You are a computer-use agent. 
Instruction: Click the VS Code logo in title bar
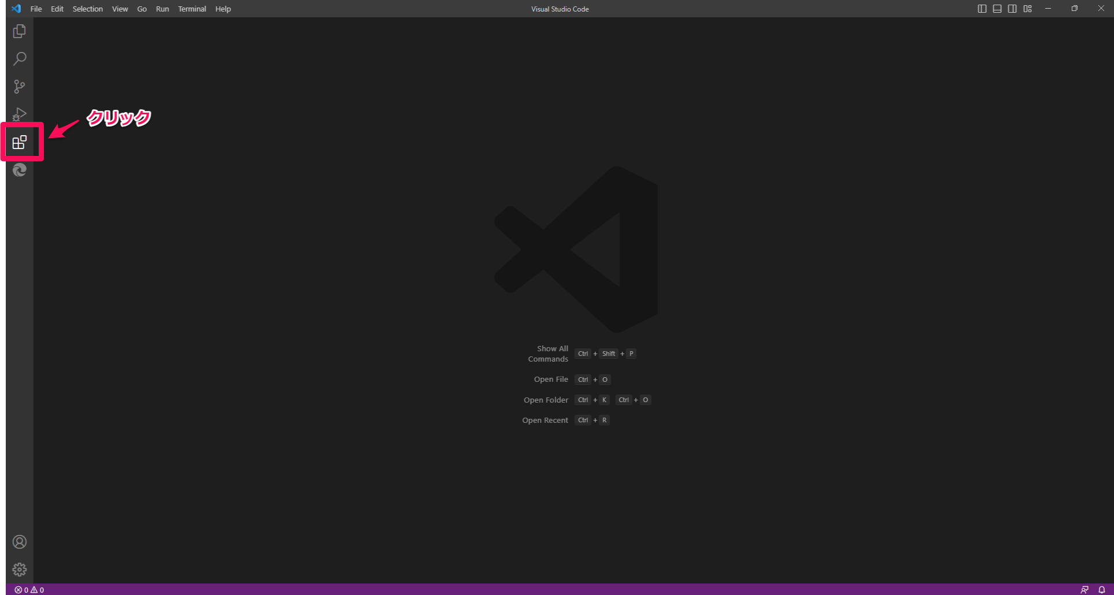coord(16,9)
